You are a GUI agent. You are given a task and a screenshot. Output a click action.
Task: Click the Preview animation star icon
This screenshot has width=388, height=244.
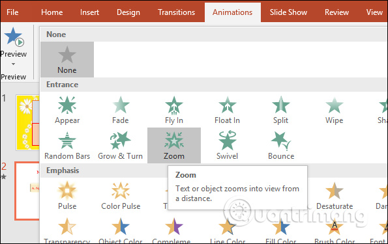click(14, 37)
